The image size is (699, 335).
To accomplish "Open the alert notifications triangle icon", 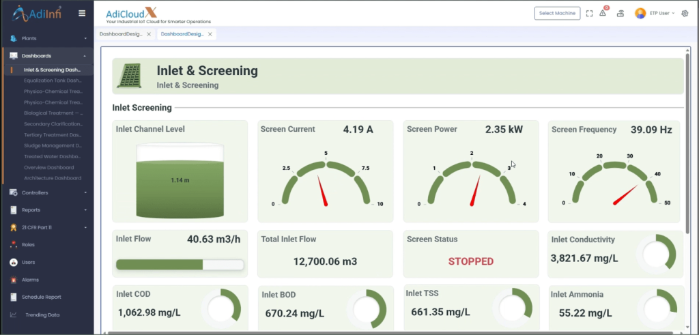I will click(x=603, y=13).
